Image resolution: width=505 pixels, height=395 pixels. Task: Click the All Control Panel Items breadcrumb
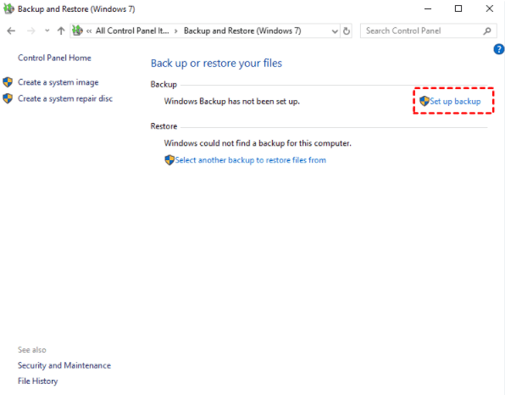[132, 31]
